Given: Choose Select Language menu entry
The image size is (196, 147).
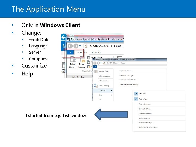Looking at the screenshot, I should pyautogui.click(x=104, y=76).
